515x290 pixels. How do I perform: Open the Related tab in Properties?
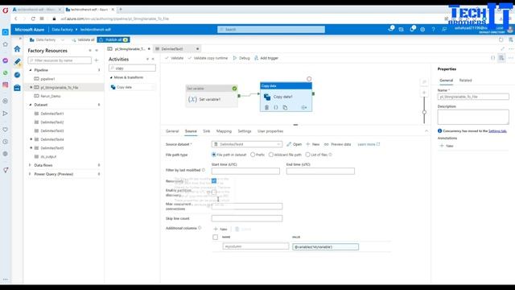pyautogui.click(x=465, y=81)
